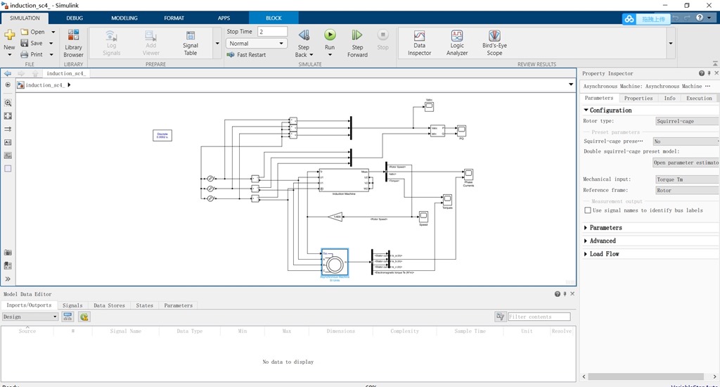Click the Save icon
Image resolution: width=720 pixels, height=387 pixels.
click(25, 43)
